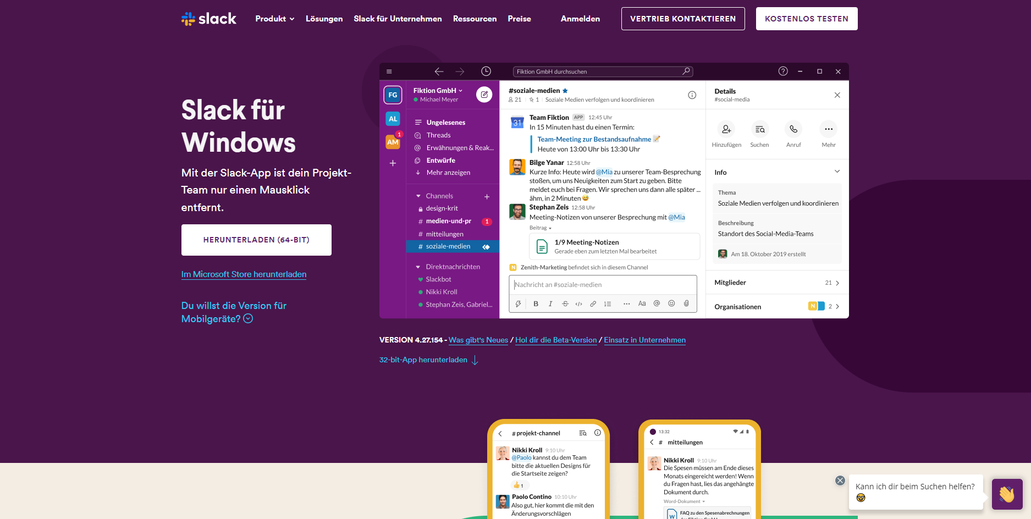
Task: Toggle strikethrough formatting
Action: [x=565, y=303]
